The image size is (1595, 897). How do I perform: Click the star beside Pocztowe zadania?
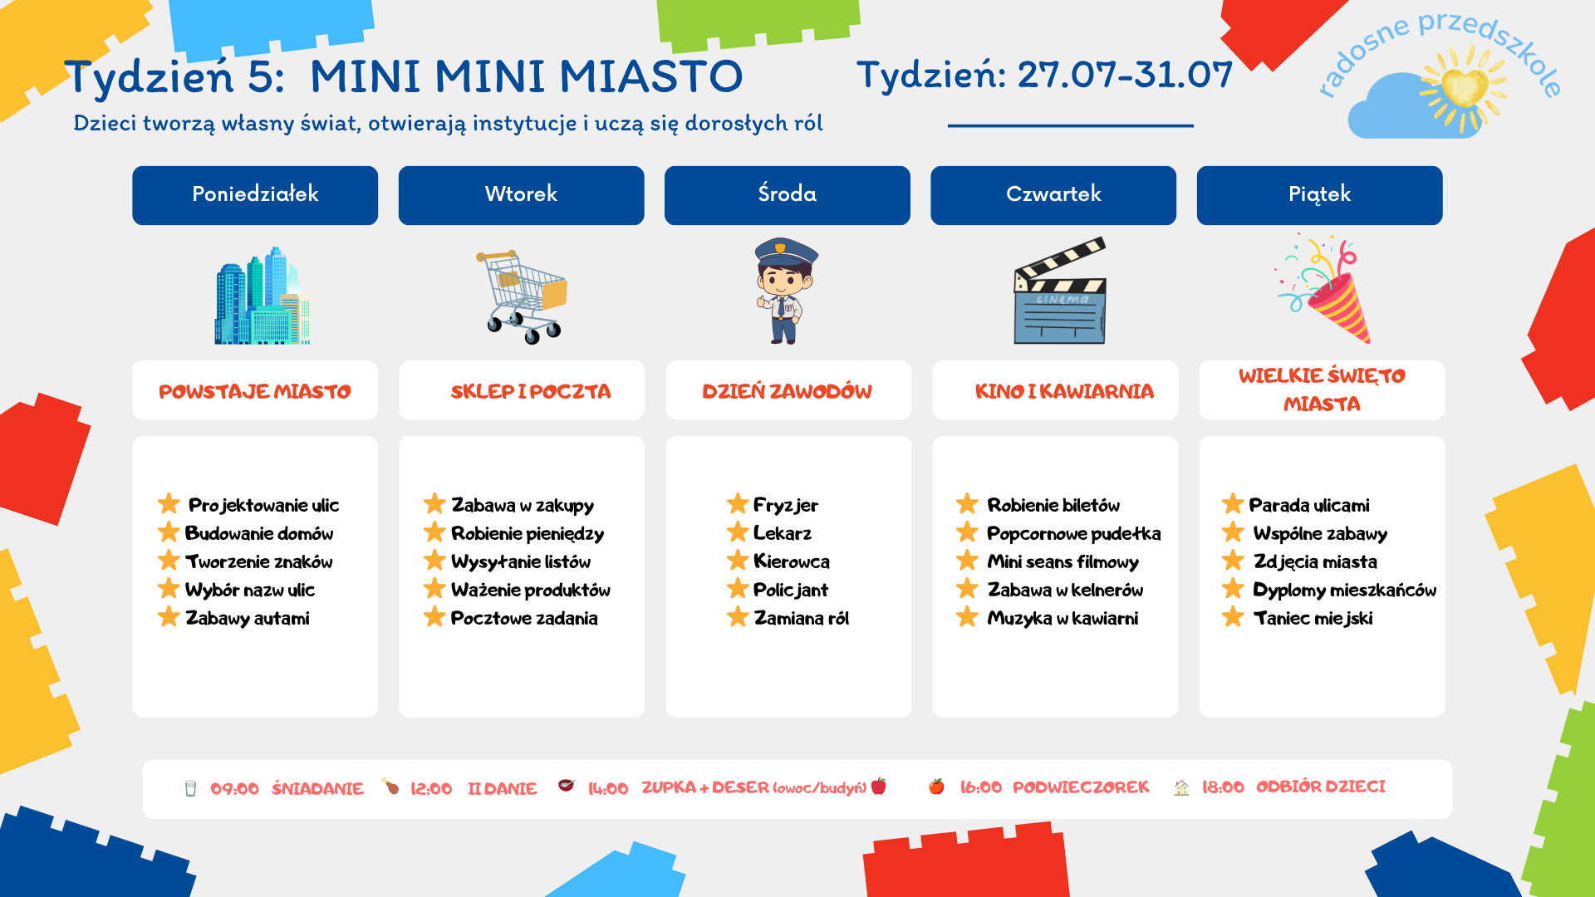(x=434, y=616)
